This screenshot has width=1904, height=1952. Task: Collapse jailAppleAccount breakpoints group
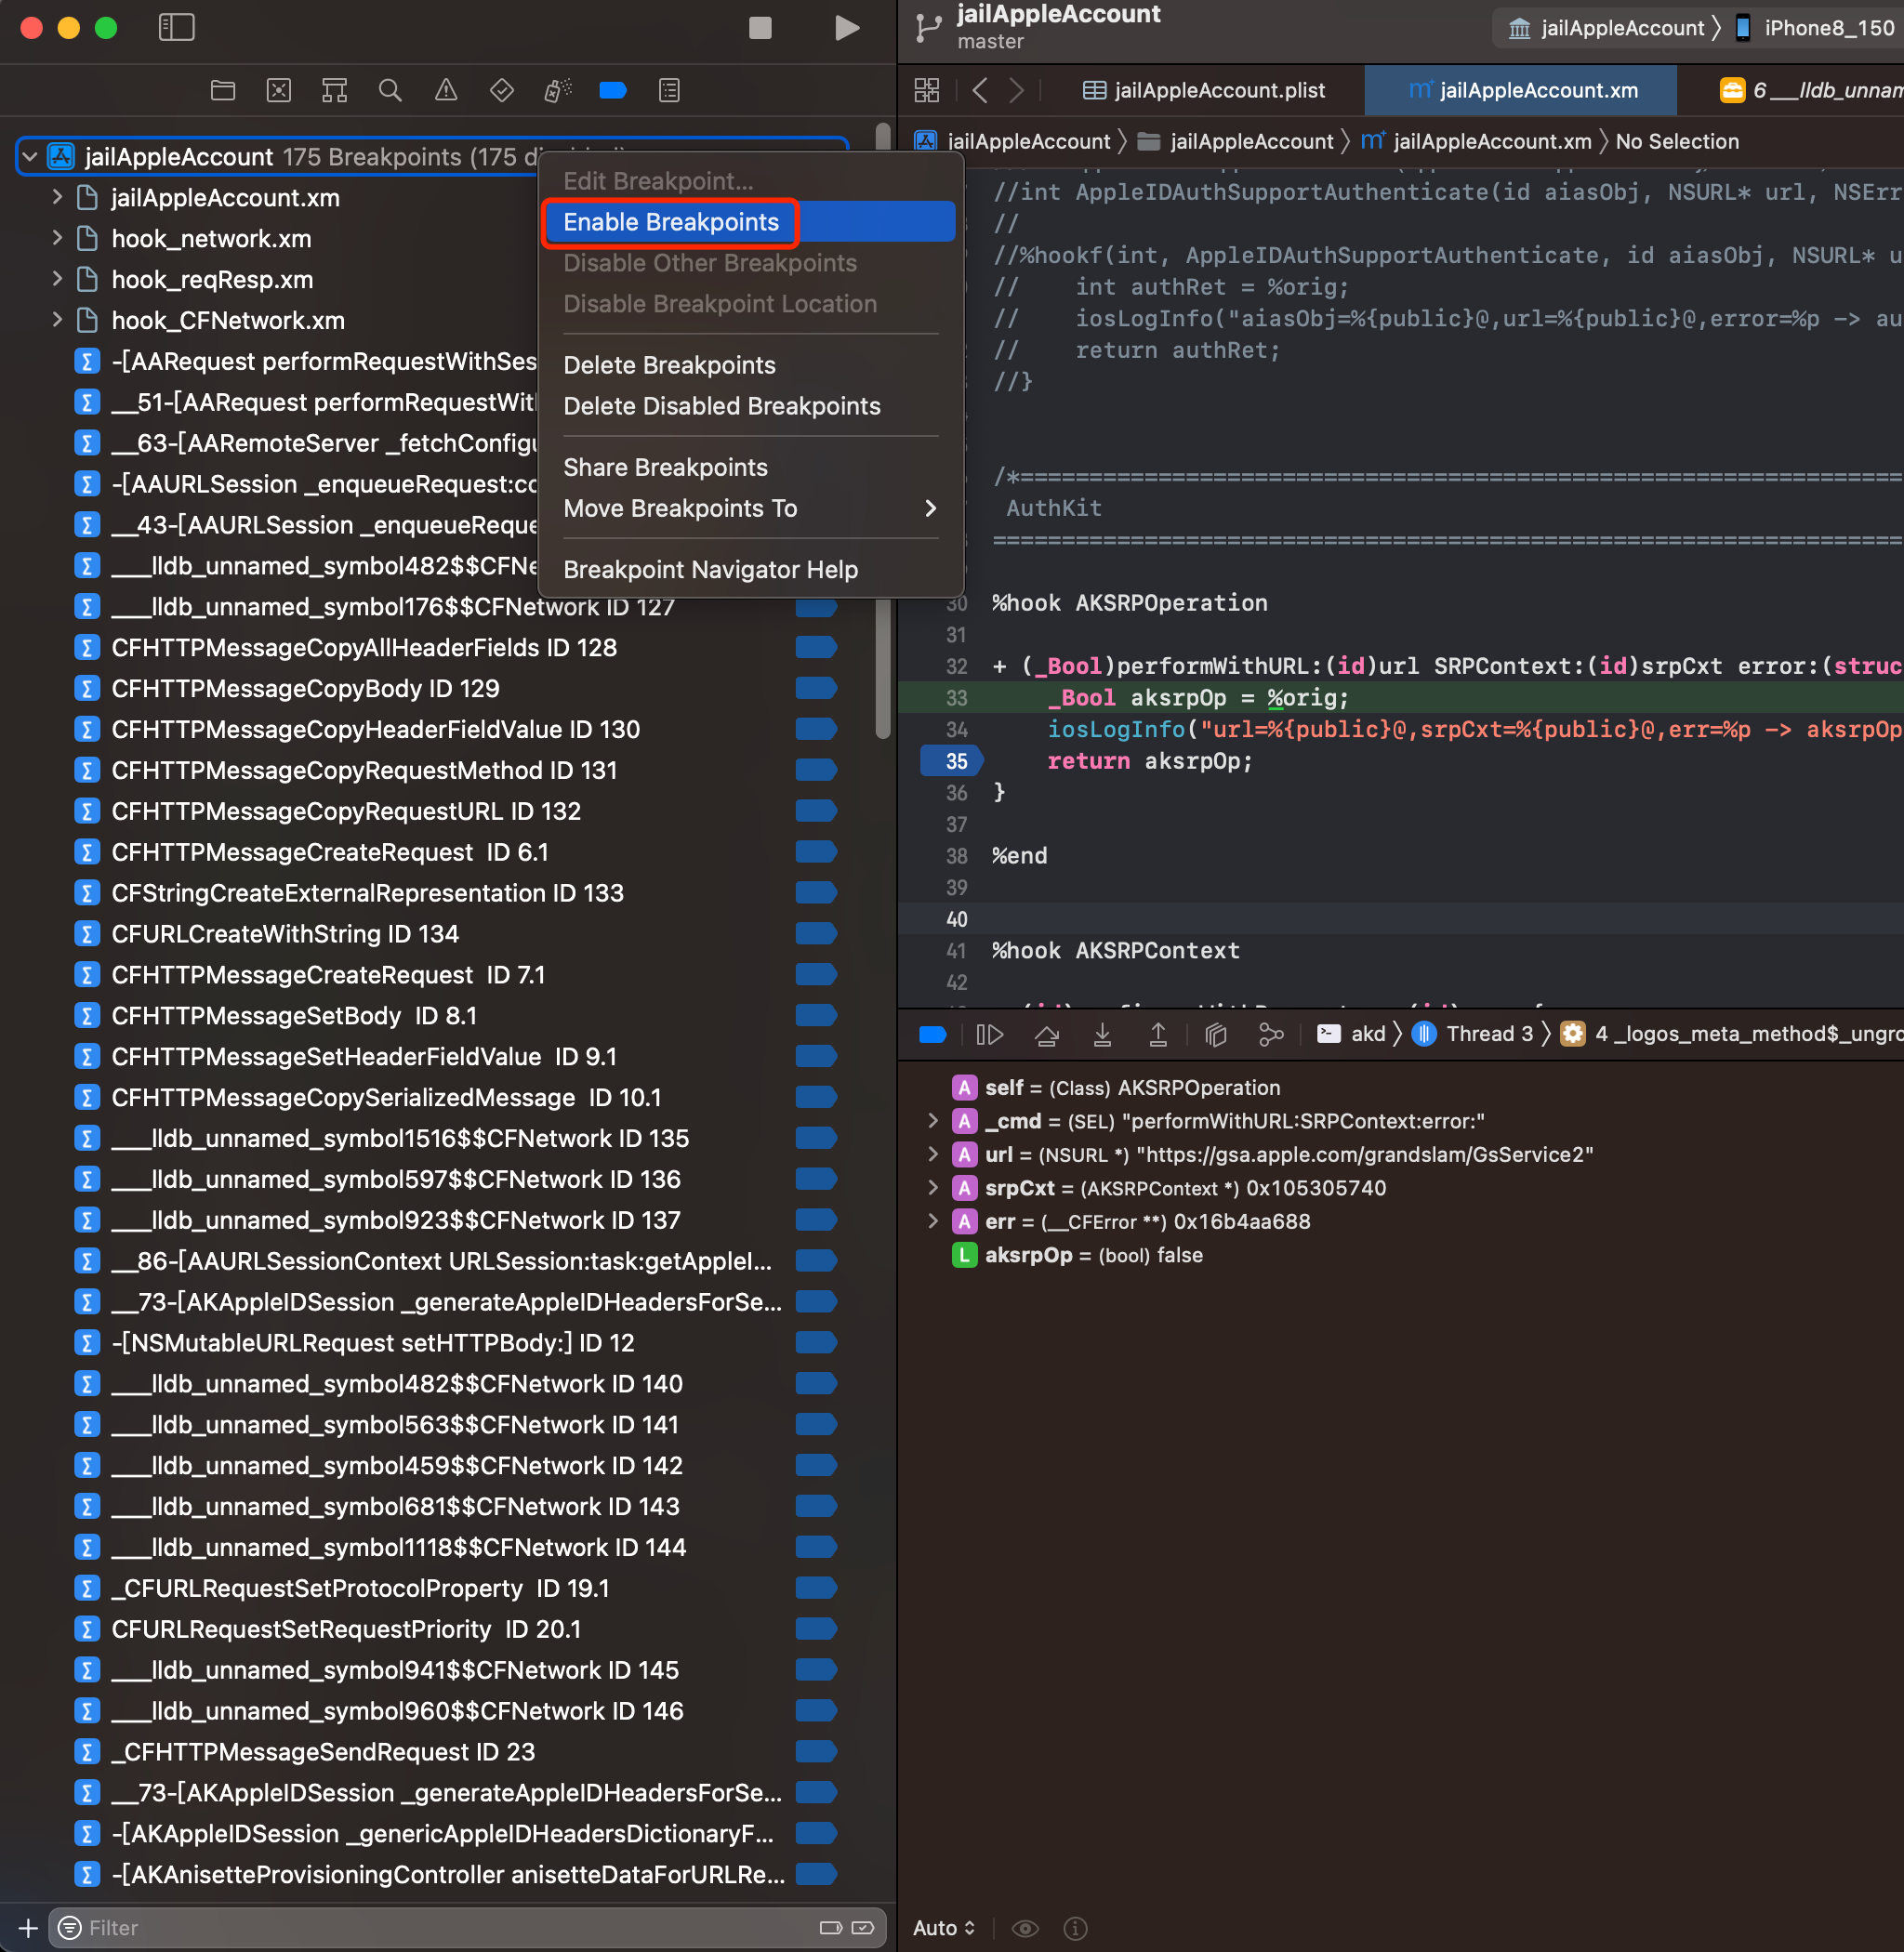coord(30,157)
